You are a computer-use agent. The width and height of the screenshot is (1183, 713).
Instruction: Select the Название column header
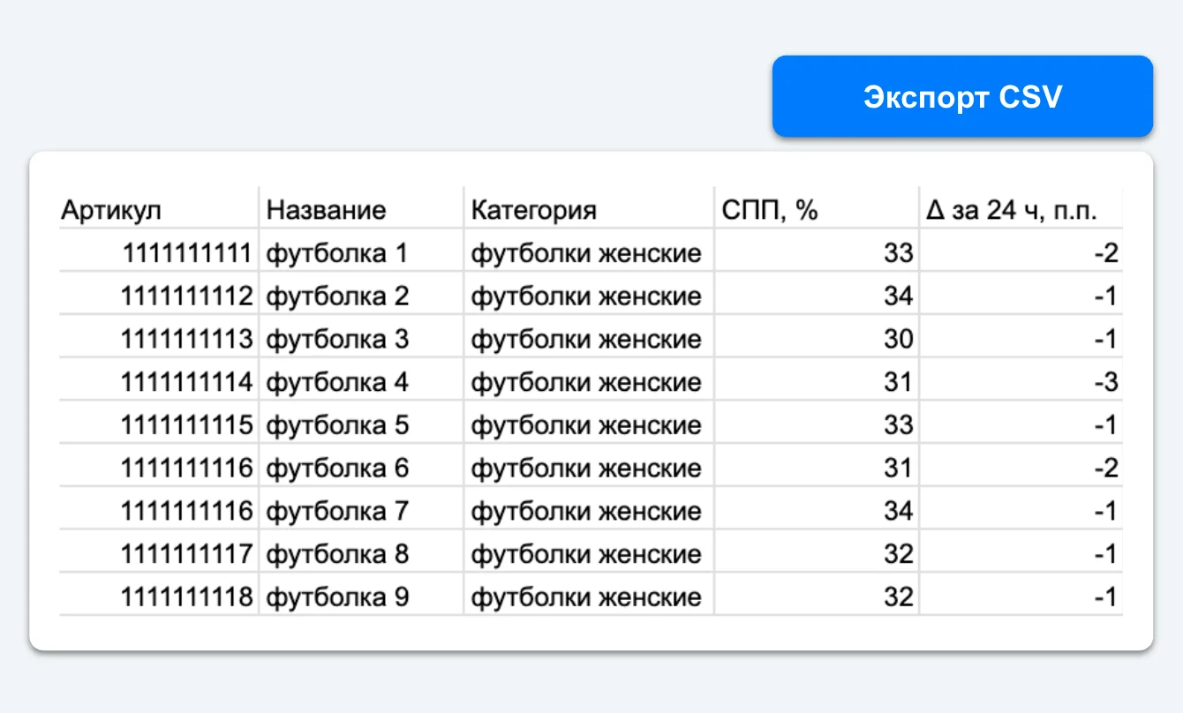click(x=361, y=208)
